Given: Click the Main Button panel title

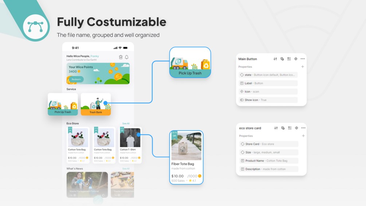Looking at the screenshot, I should (x=248, y=59).
